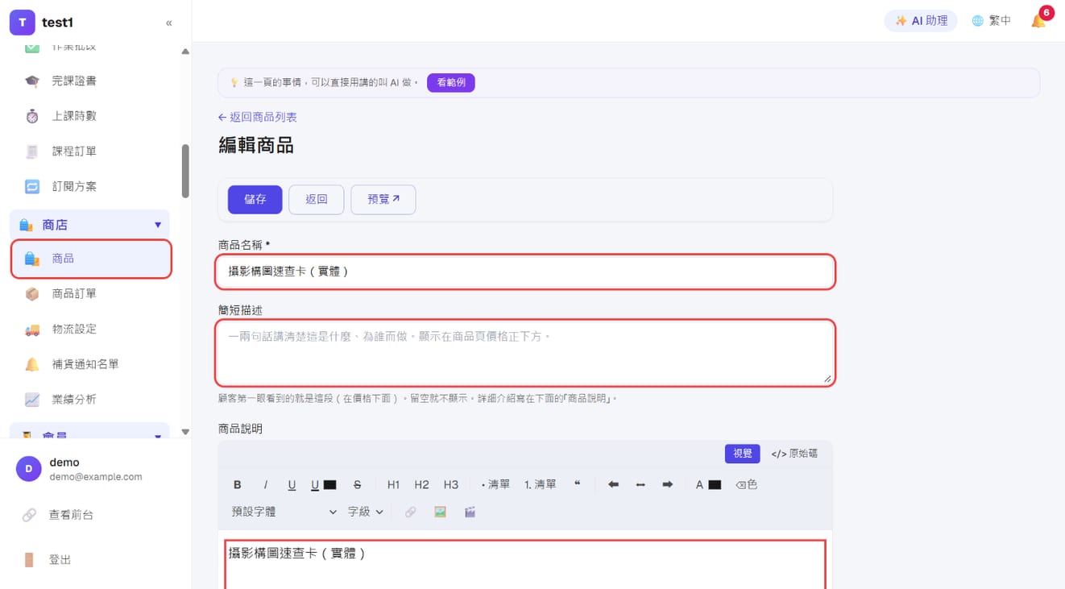Viewport: 1065px width, 589px height.
Task: Collapse the sidebar with double chevron
Action: pos(168,23)
